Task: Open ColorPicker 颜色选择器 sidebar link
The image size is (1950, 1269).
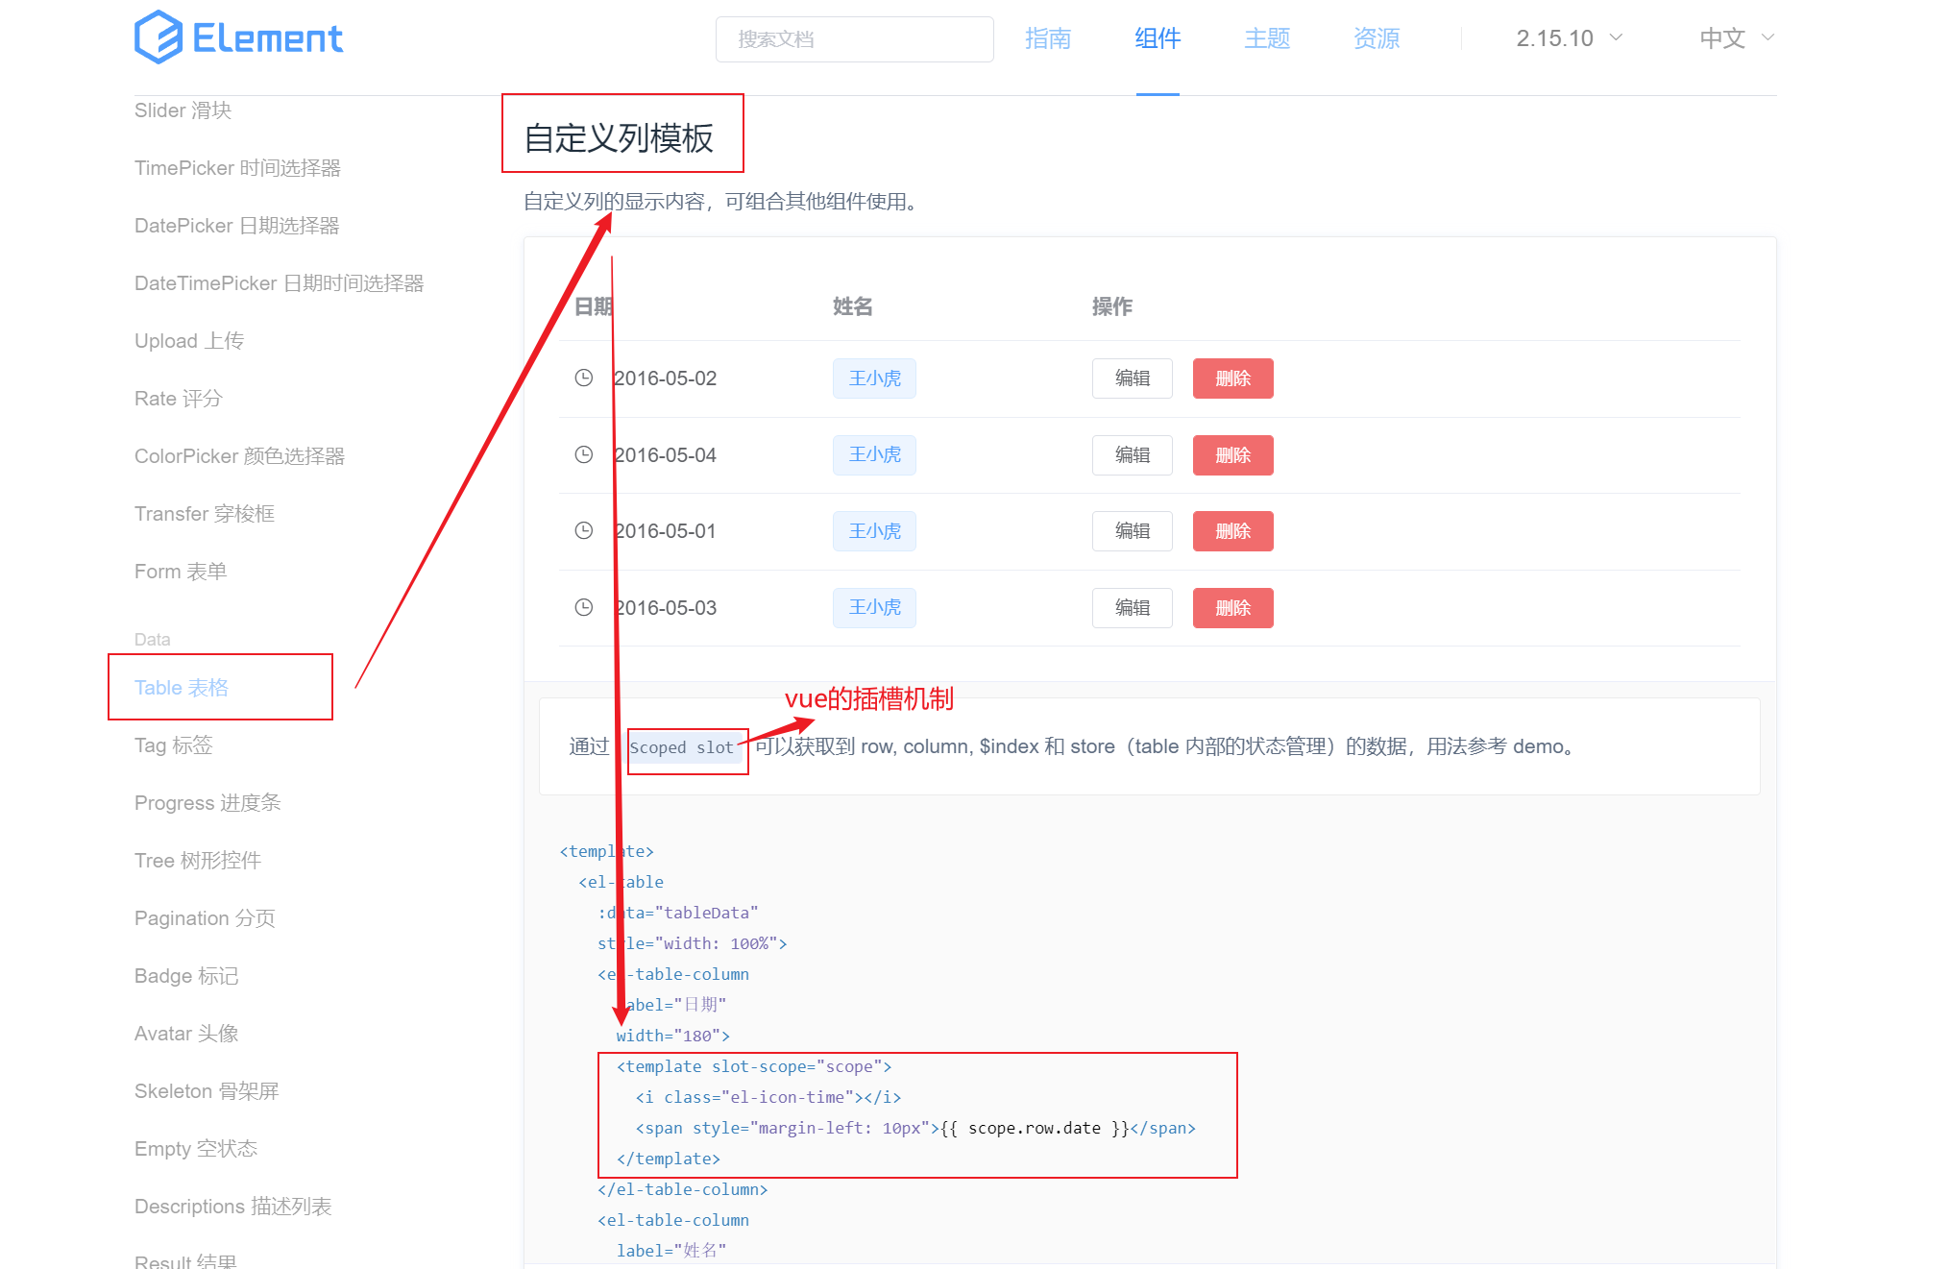Action: [x=239, y=456]
